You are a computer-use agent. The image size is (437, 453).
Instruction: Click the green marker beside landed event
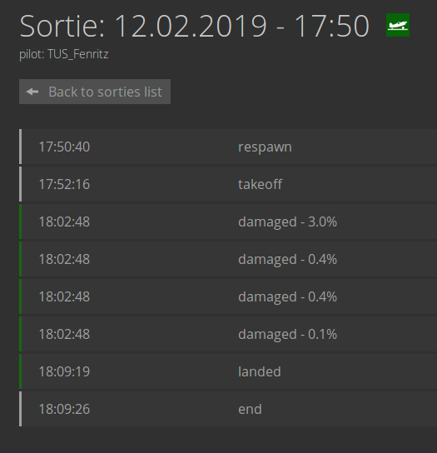[x=20, y=371]
